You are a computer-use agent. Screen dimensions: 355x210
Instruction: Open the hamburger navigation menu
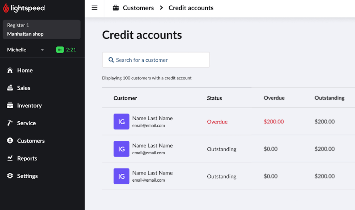click(94, 7)
